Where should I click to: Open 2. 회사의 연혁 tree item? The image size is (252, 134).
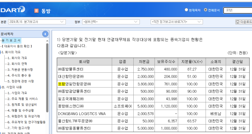pyautogui.click(x=17, y=64)
